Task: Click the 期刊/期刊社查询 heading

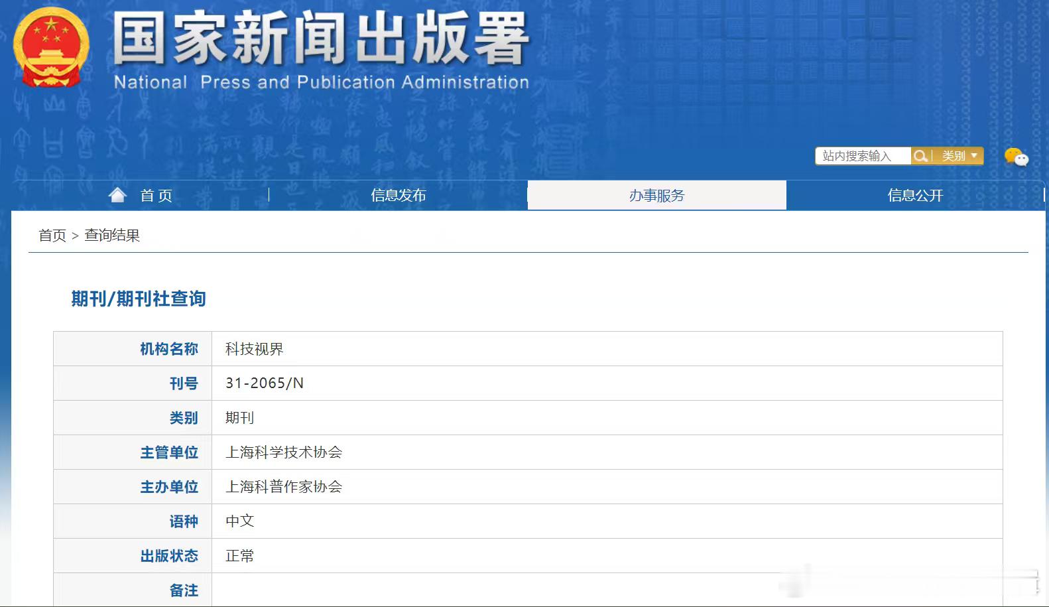Action: 139,299
